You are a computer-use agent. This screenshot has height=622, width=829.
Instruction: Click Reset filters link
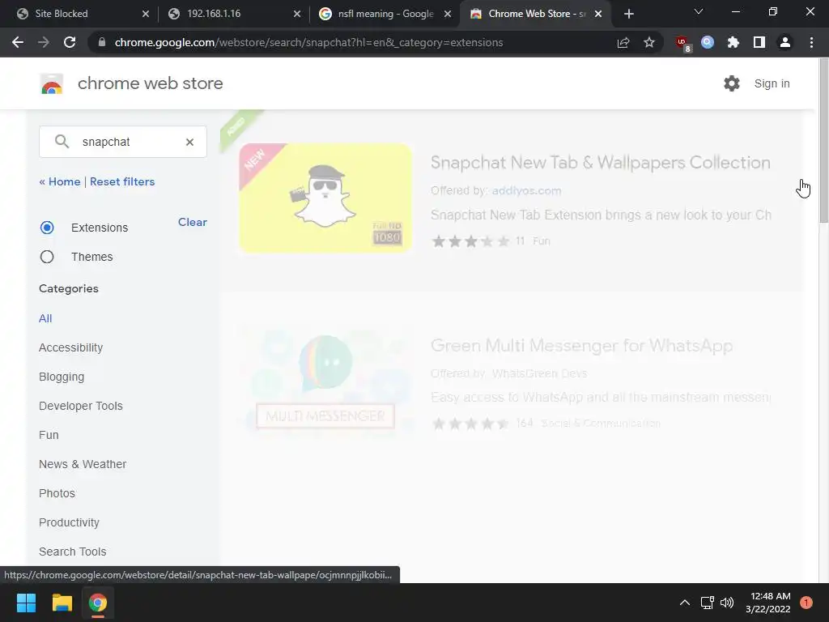coord(122,181)
